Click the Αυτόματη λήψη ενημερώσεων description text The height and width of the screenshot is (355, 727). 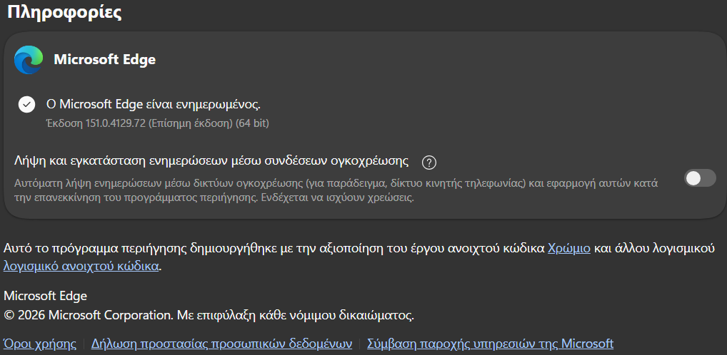point(336,190)
